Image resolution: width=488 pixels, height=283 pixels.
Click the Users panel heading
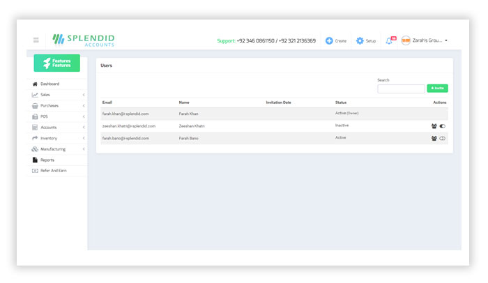(x=106, y=66)
